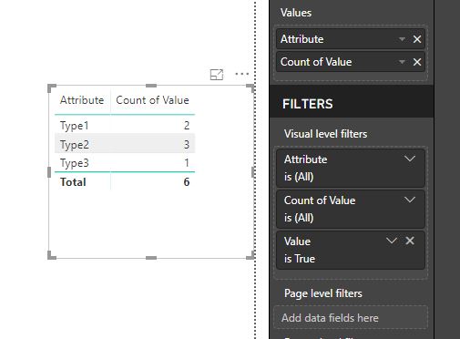The height and width of the screenshot is (339, 460).
Task: Click count value 3 for Type2
Action: (x=187, y=145)
